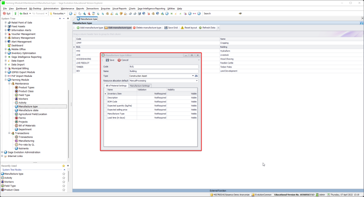Viewport: 364px width, 197px height.
Task: Expand the Sage Evolution Administration tree node
Action: (x=2, y=152)
